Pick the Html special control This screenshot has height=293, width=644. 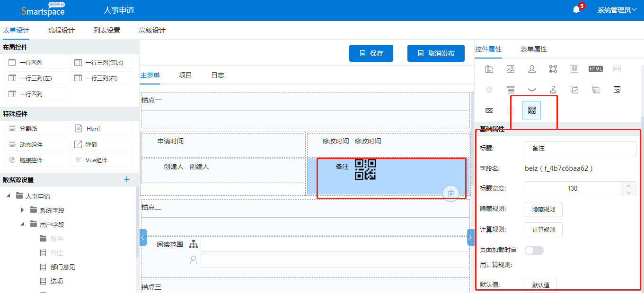click(x=102, y=128)
